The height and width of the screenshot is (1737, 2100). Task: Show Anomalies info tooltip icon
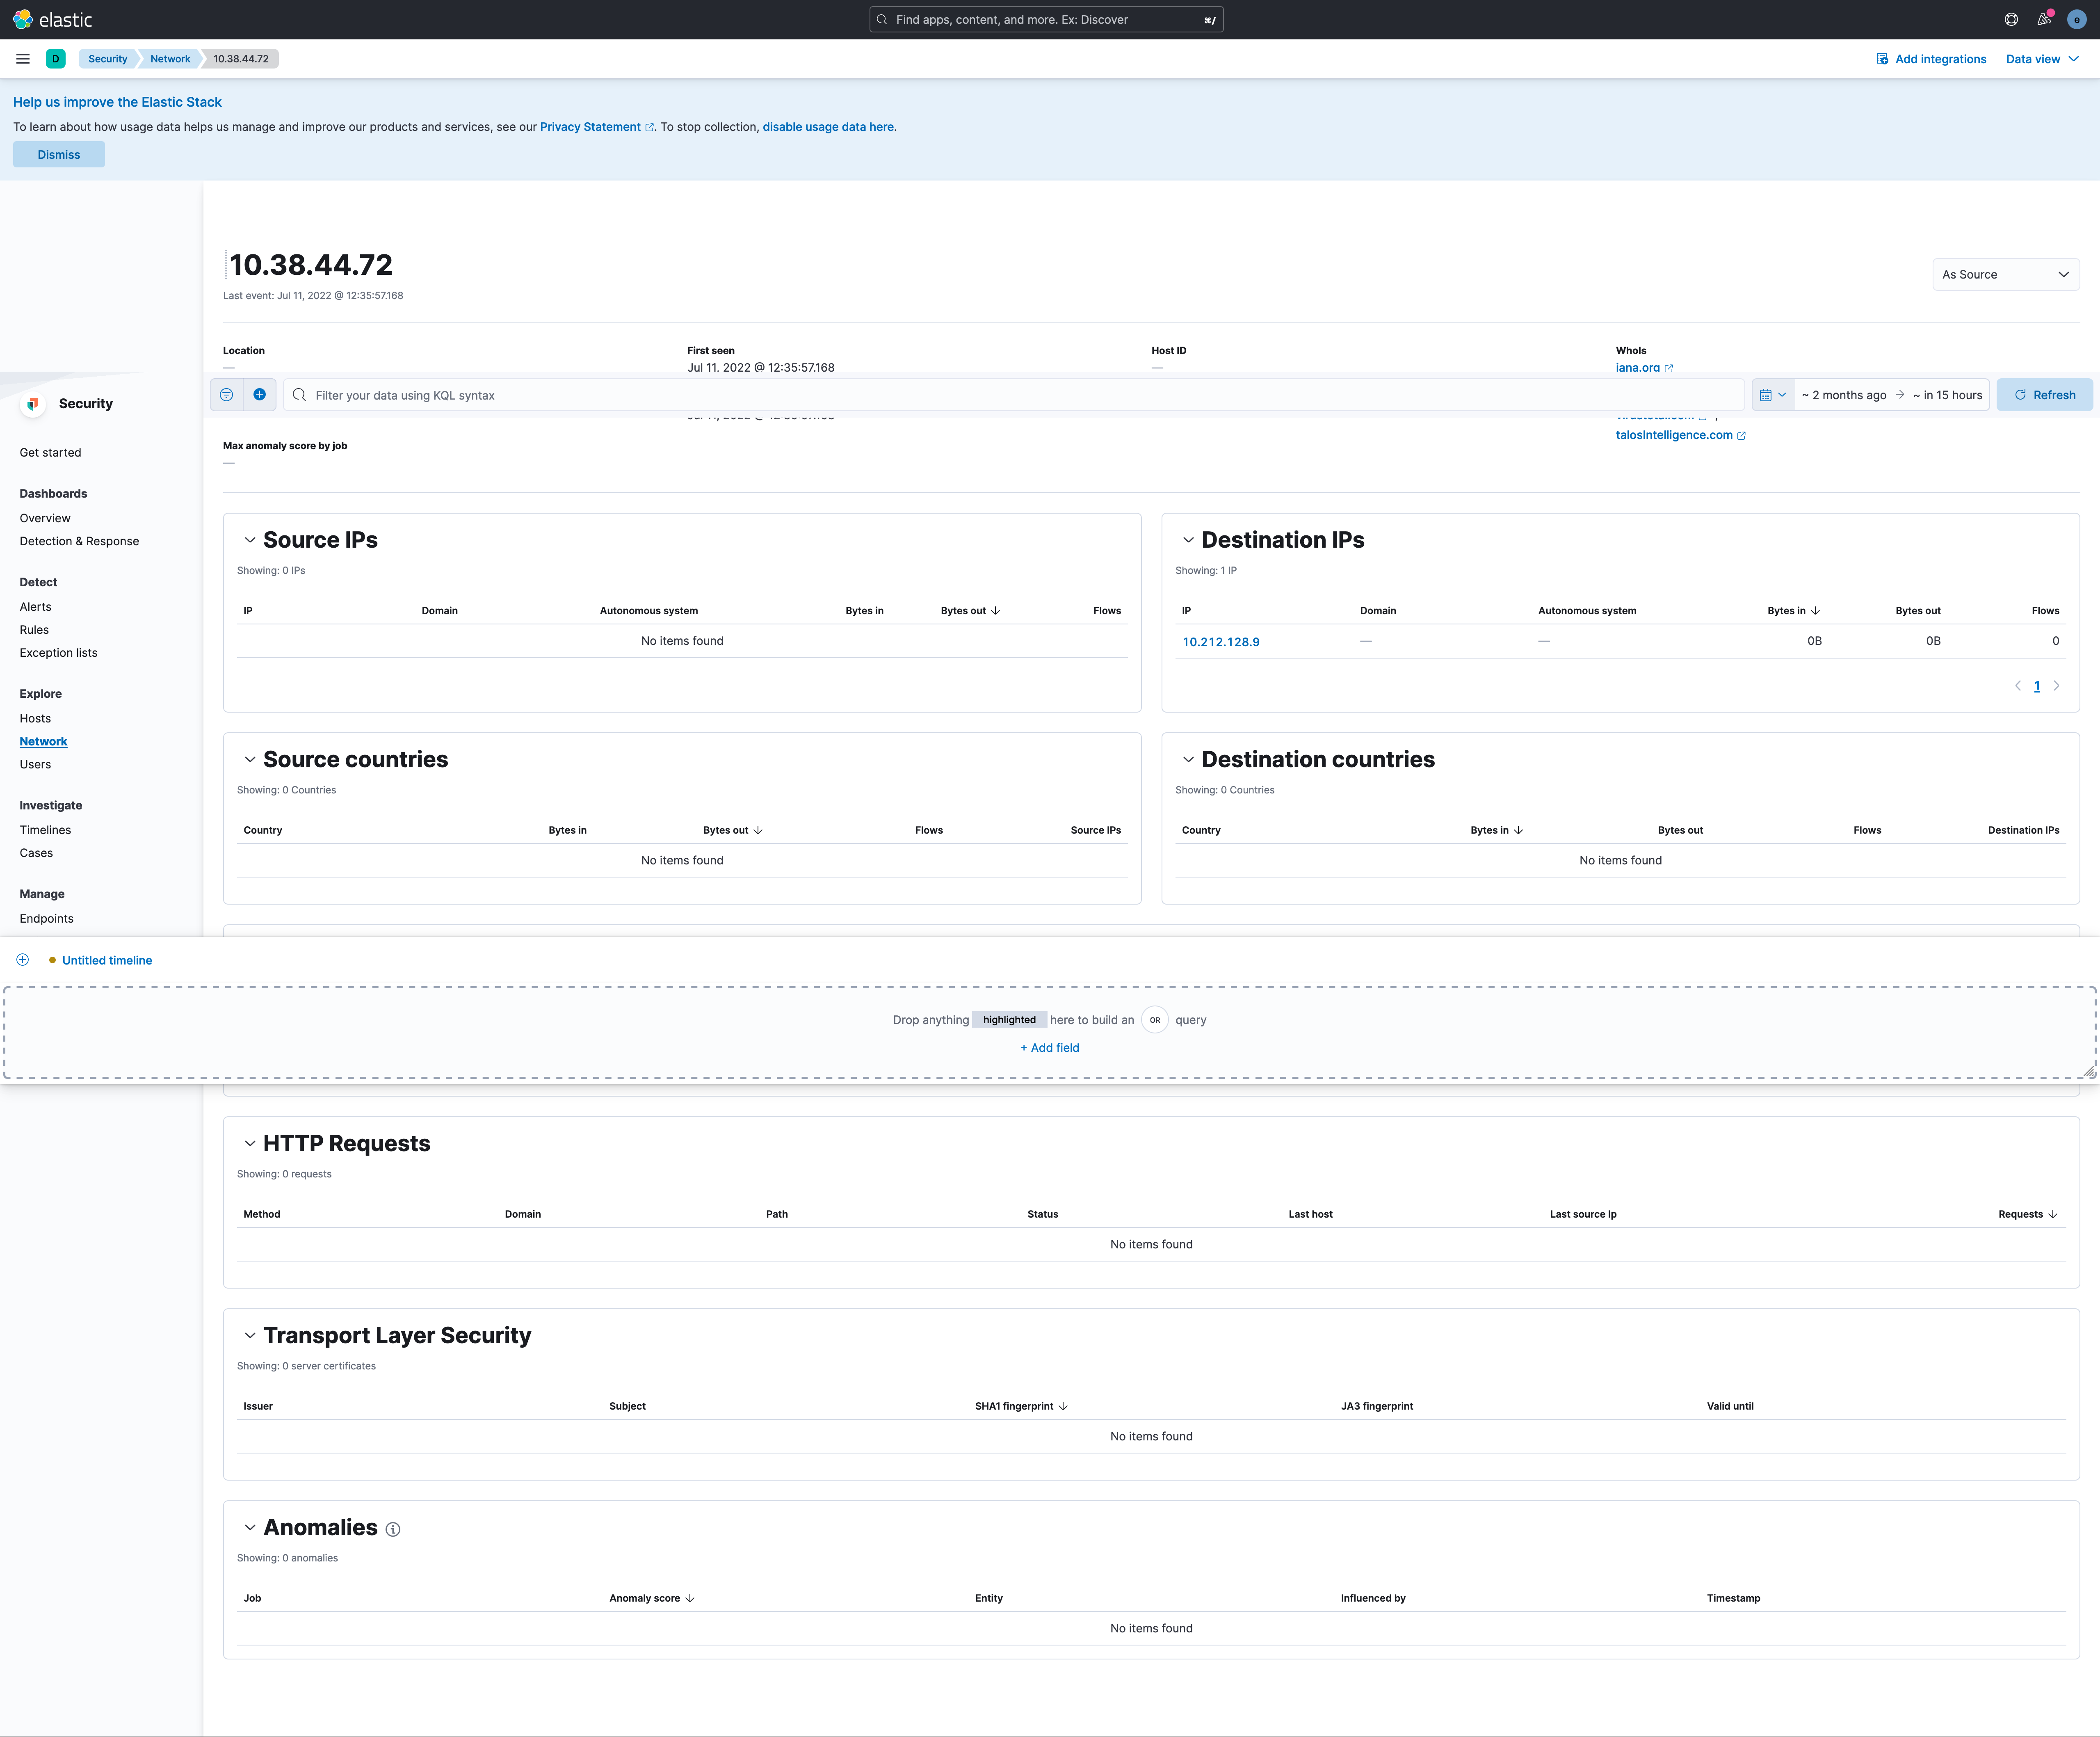click(x=393, y=1529)
